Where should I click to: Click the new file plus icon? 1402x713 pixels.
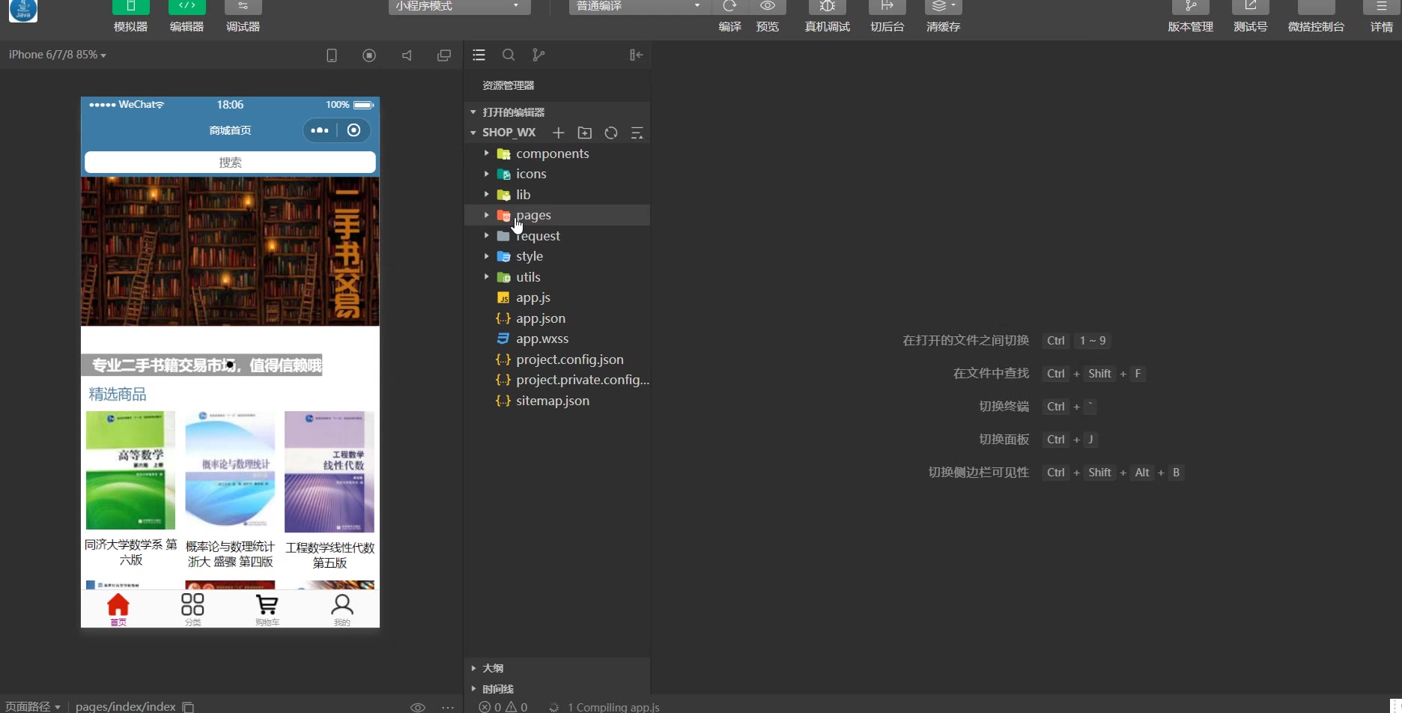558,133
